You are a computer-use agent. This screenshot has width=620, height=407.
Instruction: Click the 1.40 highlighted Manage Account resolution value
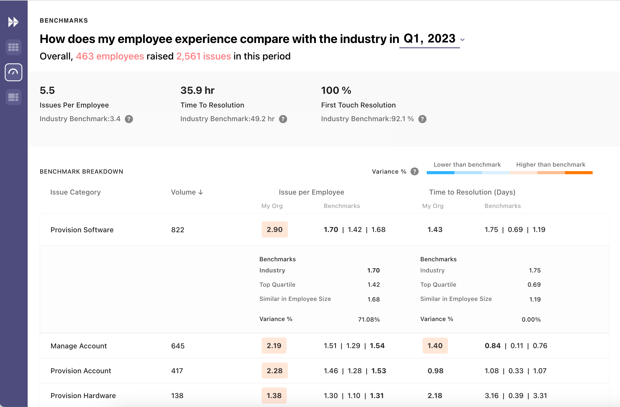tap(435, 346)
